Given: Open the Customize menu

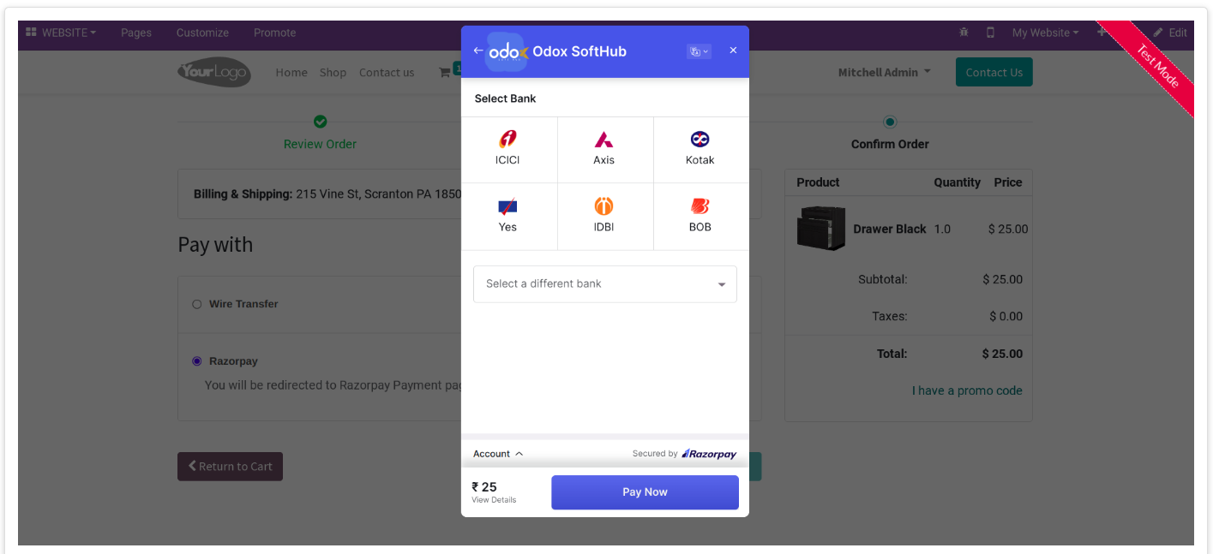Looking at the screenshot, I should pos(202,33).
